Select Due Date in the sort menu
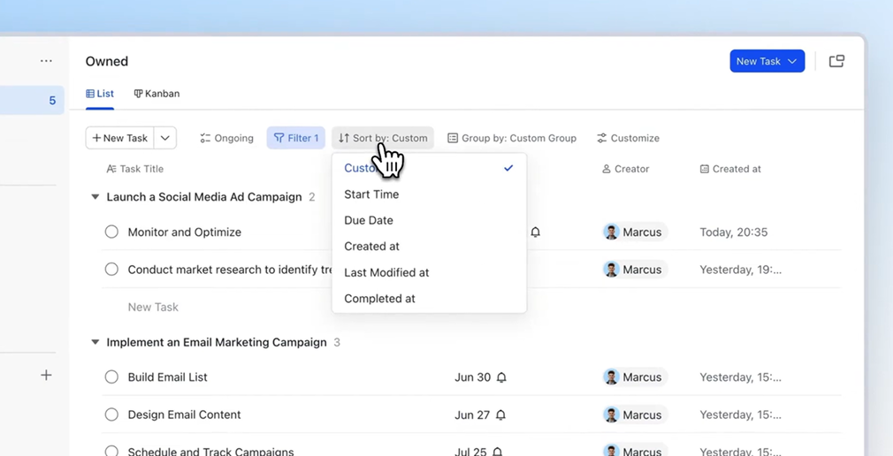Viewport: 893px width, 456px height. pyautogui.click(x=369, y=220)
